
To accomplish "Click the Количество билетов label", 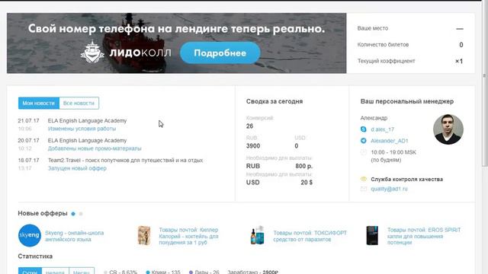I will click(383, 45).
